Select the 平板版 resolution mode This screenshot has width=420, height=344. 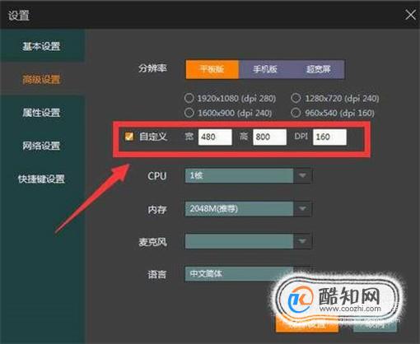point(212,69)
